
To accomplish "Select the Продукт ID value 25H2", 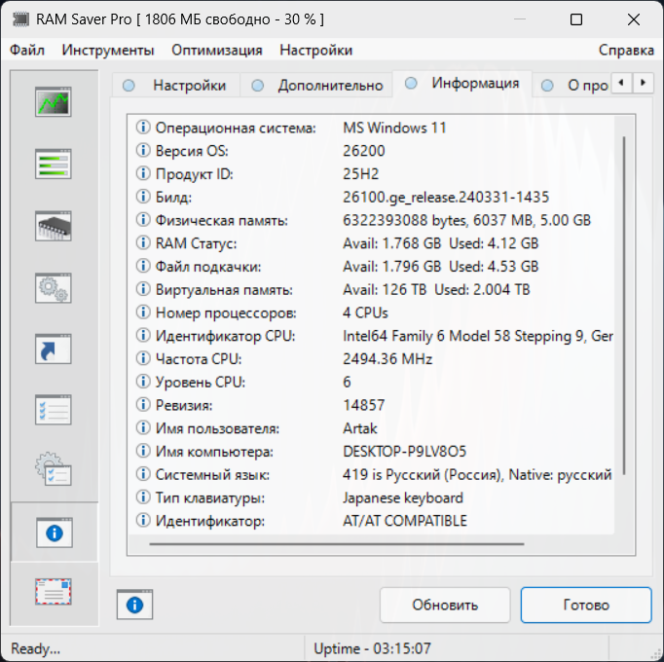I will pyautogui.click(x=361, y=174).
